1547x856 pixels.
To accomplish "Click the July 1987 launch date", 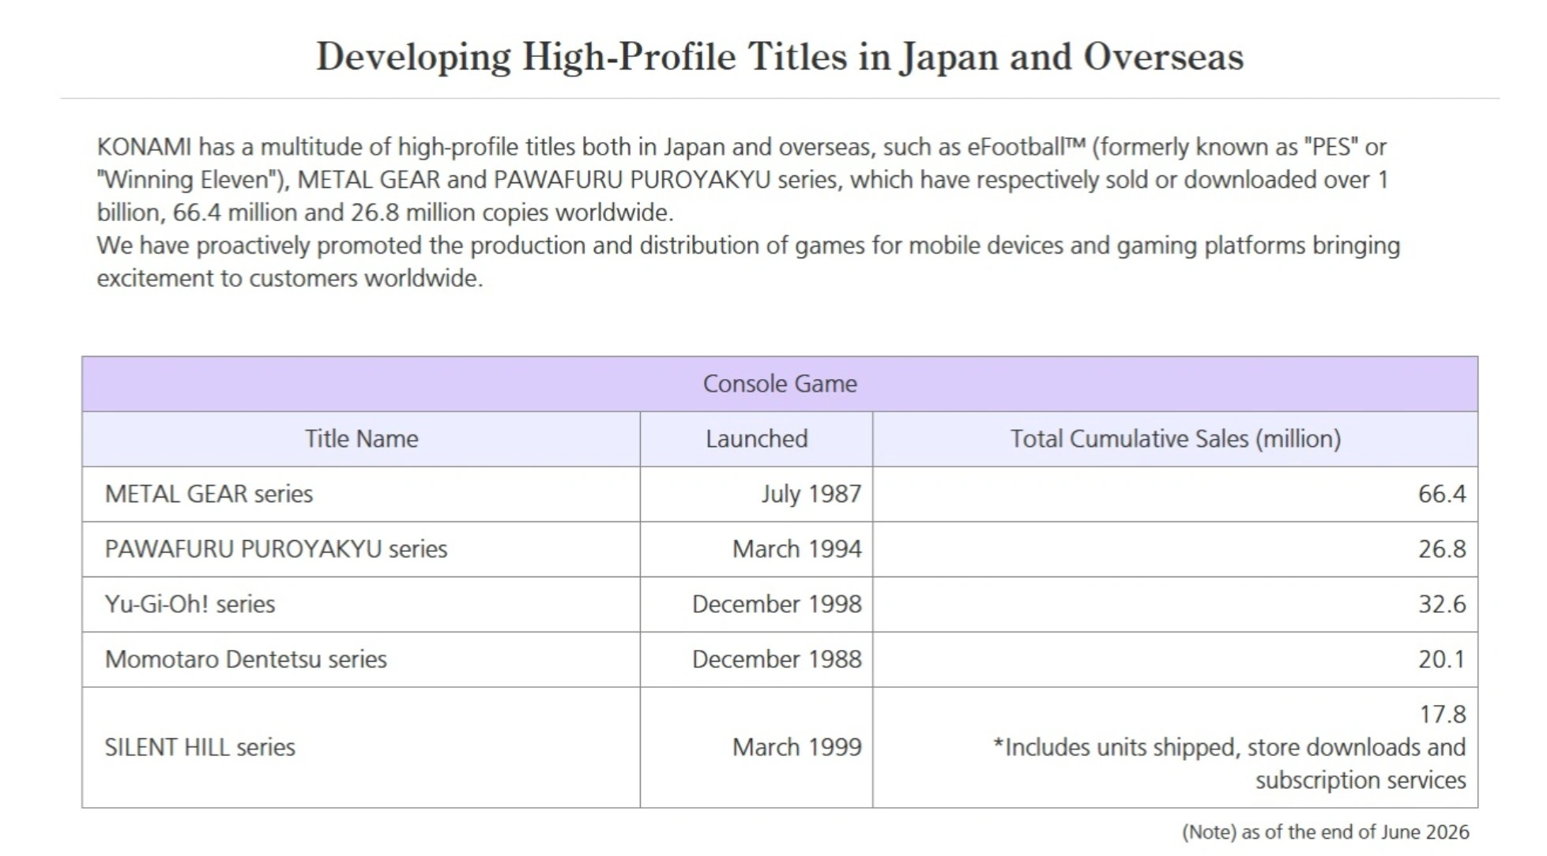I will pos(811,494).
